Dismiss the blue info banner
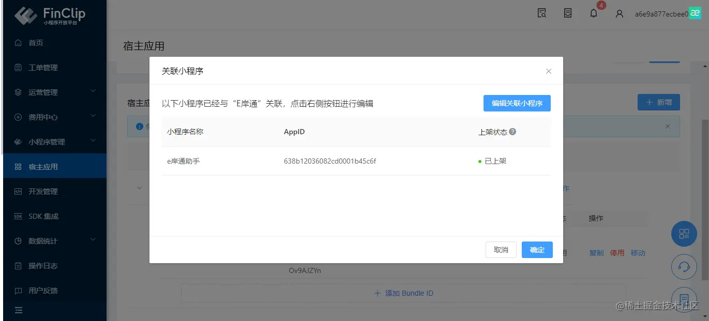This screenshot has height=321, width=709. click(668, 126)
